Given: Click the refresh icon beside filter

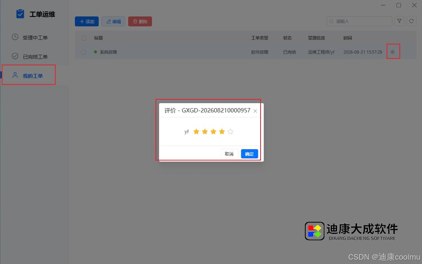Looking at the screenshot, I should [411, 21].
